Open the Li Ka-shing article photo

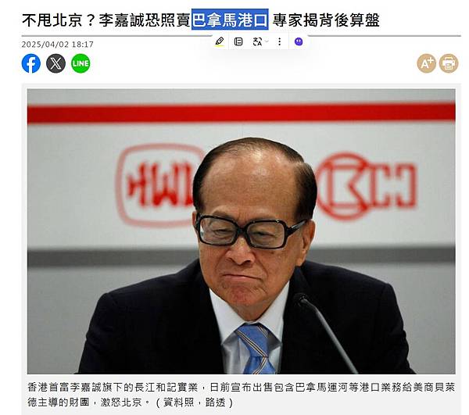tap(241, 231)
